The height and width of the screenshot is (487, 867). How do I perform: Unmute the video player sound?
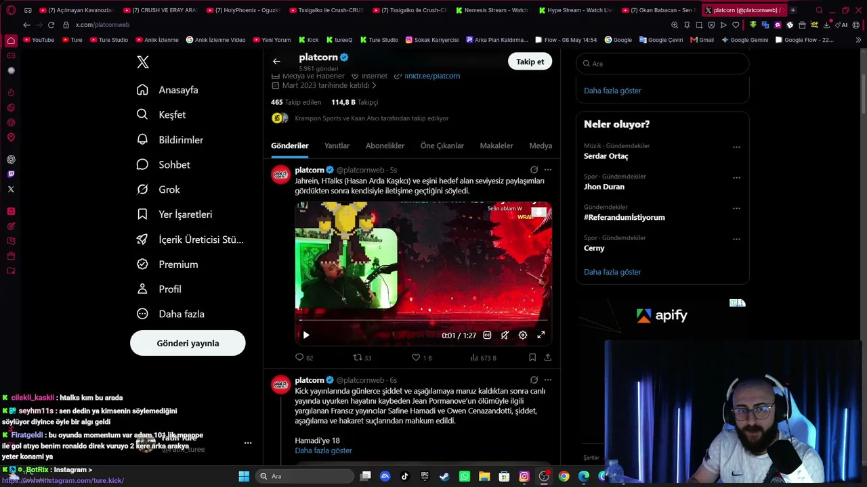point(505,335)
